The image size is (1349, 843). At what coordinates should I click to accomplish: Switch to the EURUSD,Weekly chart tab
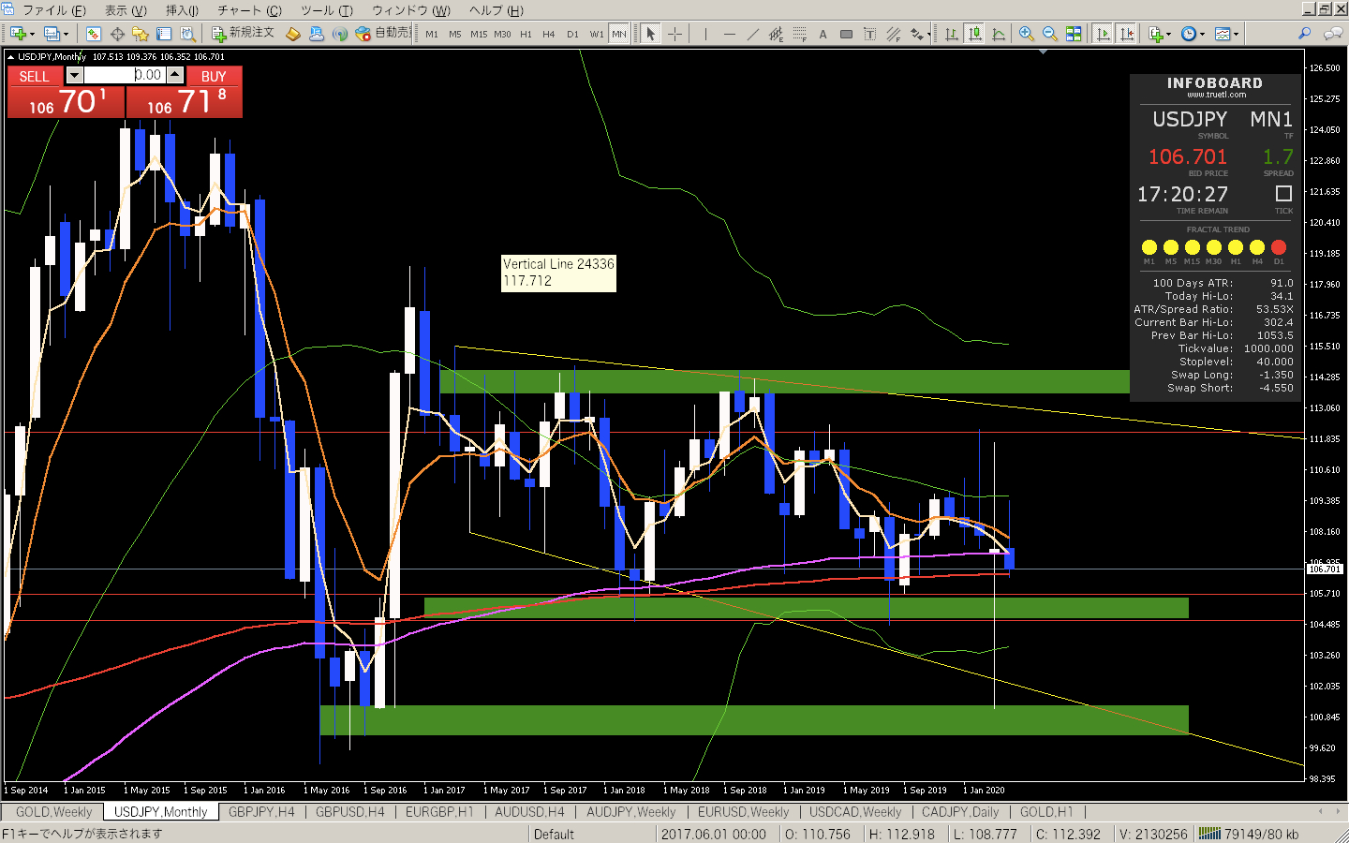743,812
